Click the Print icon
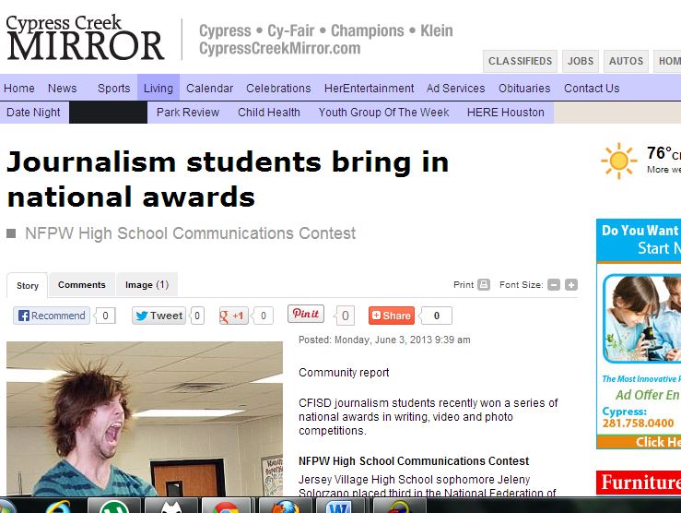The image size is (681, 513). (484, 285)
